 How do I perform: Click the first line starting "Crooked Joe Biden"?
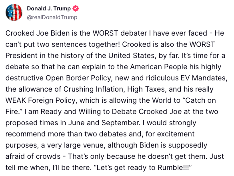(x=115, y=33)
